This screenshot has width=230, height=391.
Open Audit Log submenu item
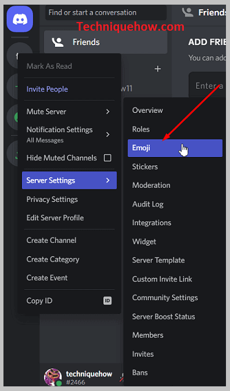click(x=175, y=204)
